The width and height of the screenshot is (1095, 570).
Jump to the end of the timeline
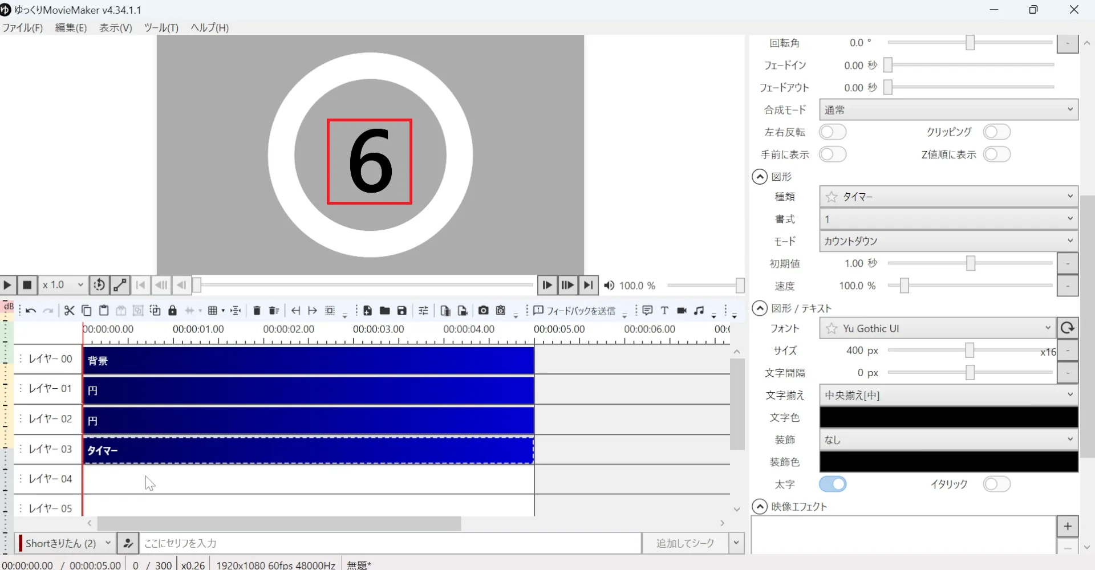pyautogui.click(x=589, y=285)
